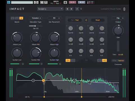Load next Impact preset with the right triangle

click(x=71, y=9)
